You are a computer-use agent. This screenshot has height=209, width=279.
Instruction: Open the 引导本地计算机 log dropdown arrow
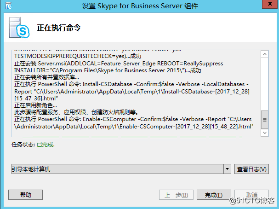tap(227, 169)
